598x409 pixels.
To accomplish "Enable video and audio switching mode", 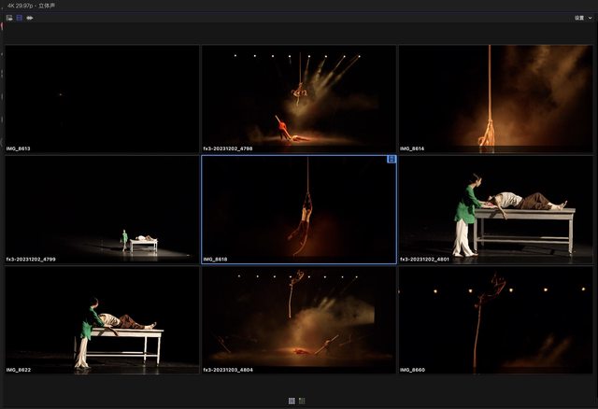I will point(9,18).
